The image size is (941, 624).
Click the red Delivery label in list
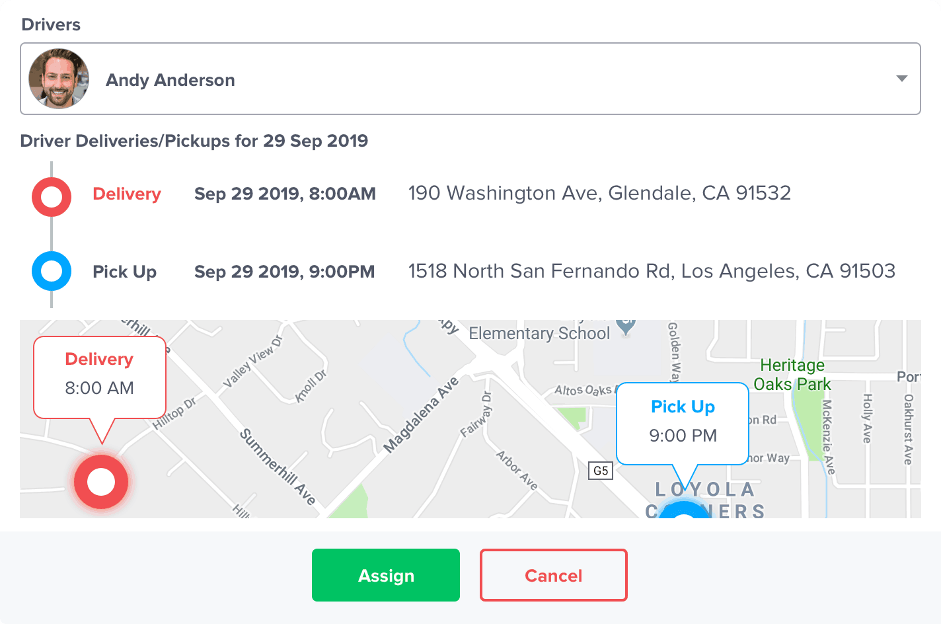(127, 194)
